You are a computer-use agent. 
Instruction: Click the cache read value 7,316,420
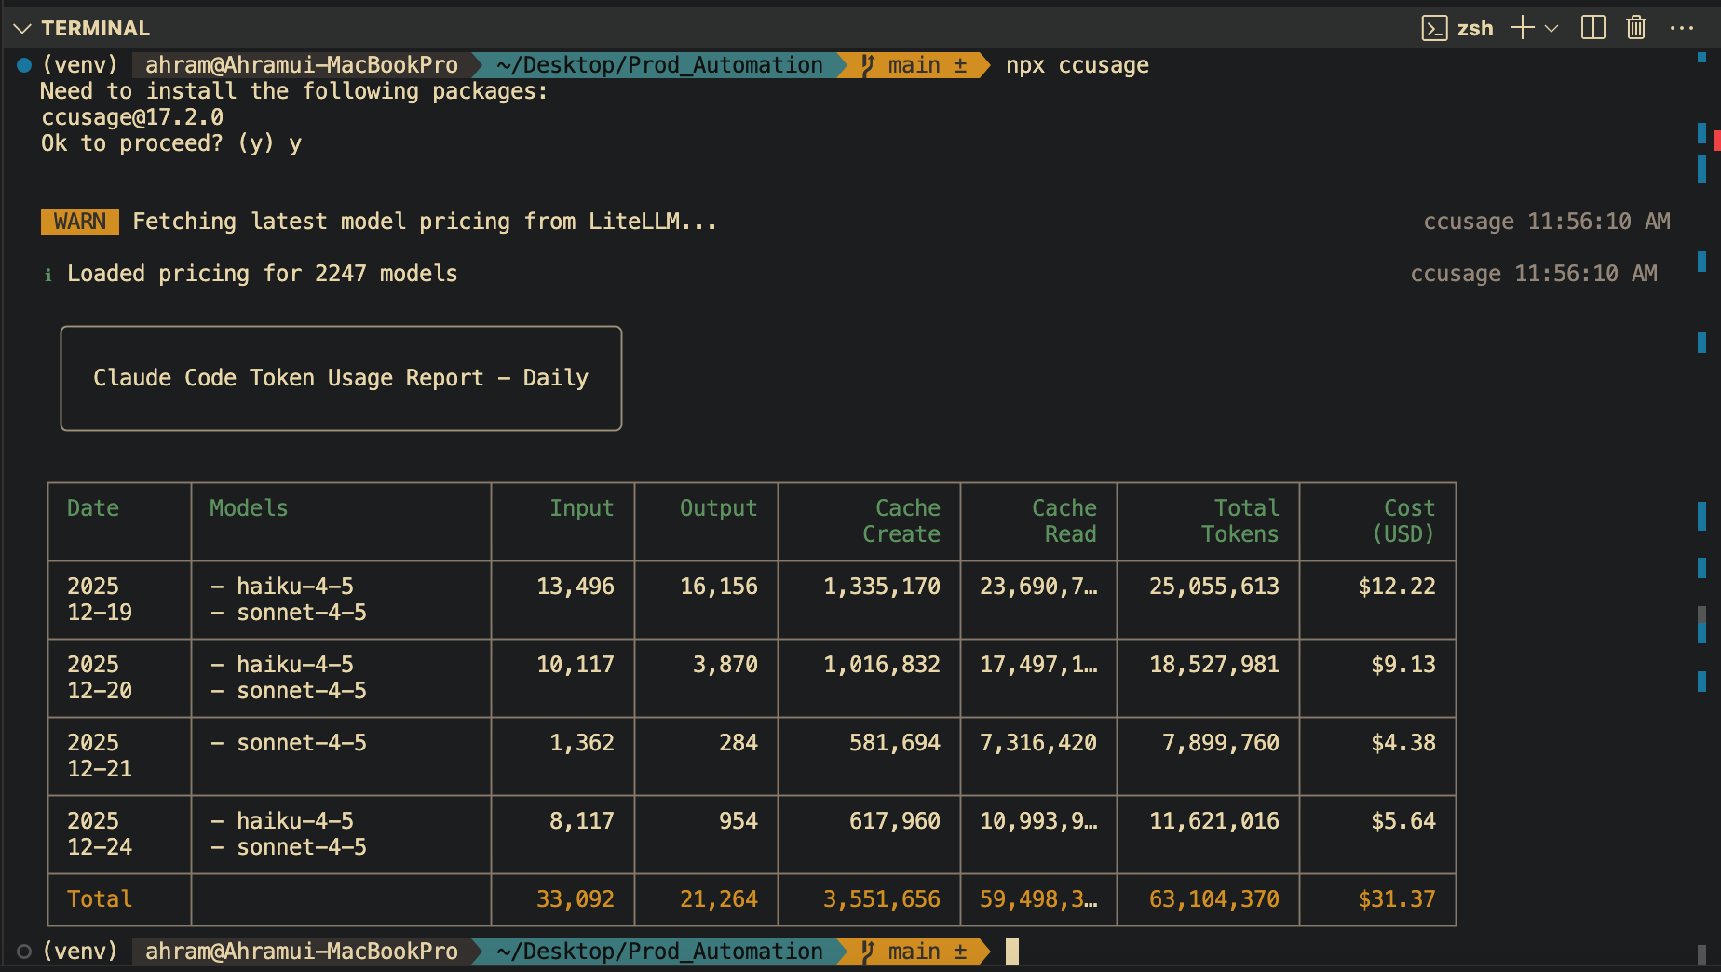1038,743
